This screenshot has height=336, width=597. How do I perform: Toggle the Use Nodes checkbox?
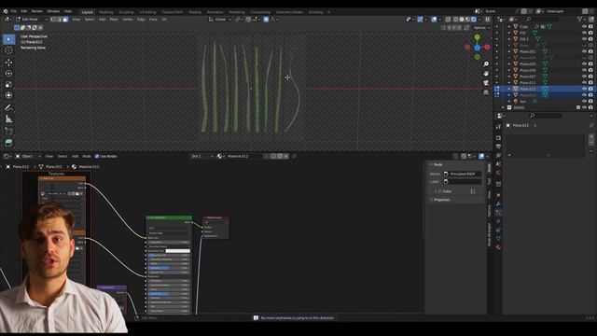click(97, 156)
